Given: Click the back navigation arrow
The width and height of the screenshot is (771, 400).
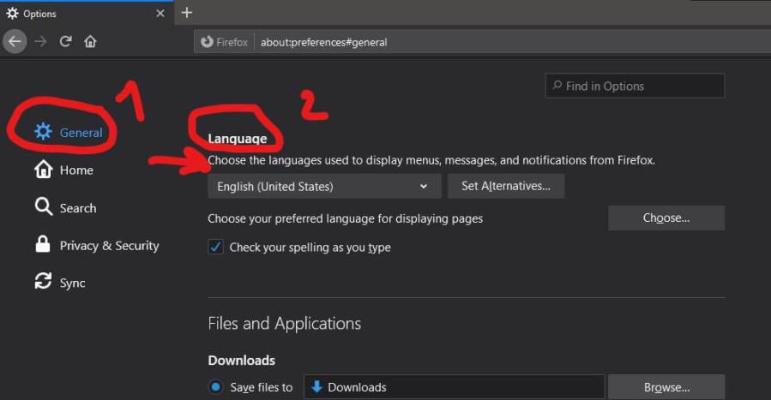Looking at the screenshot, I should (x=15, y=41).
